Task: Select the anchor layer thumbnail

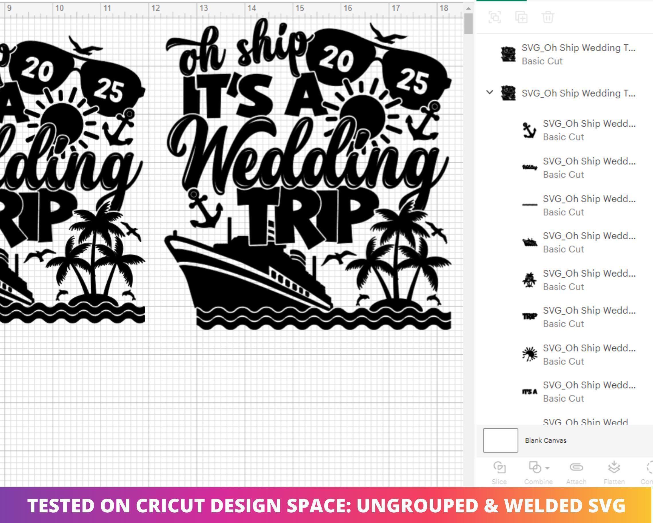Action: [x=530, y=130]
